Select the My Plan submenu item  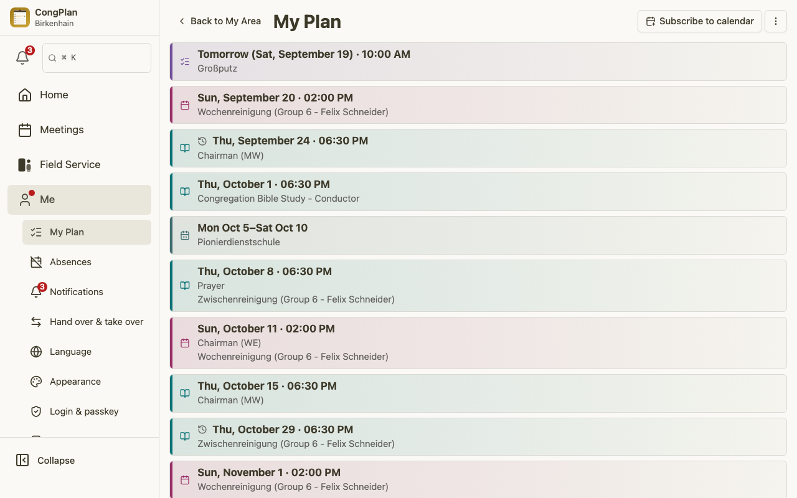[87, 232]
